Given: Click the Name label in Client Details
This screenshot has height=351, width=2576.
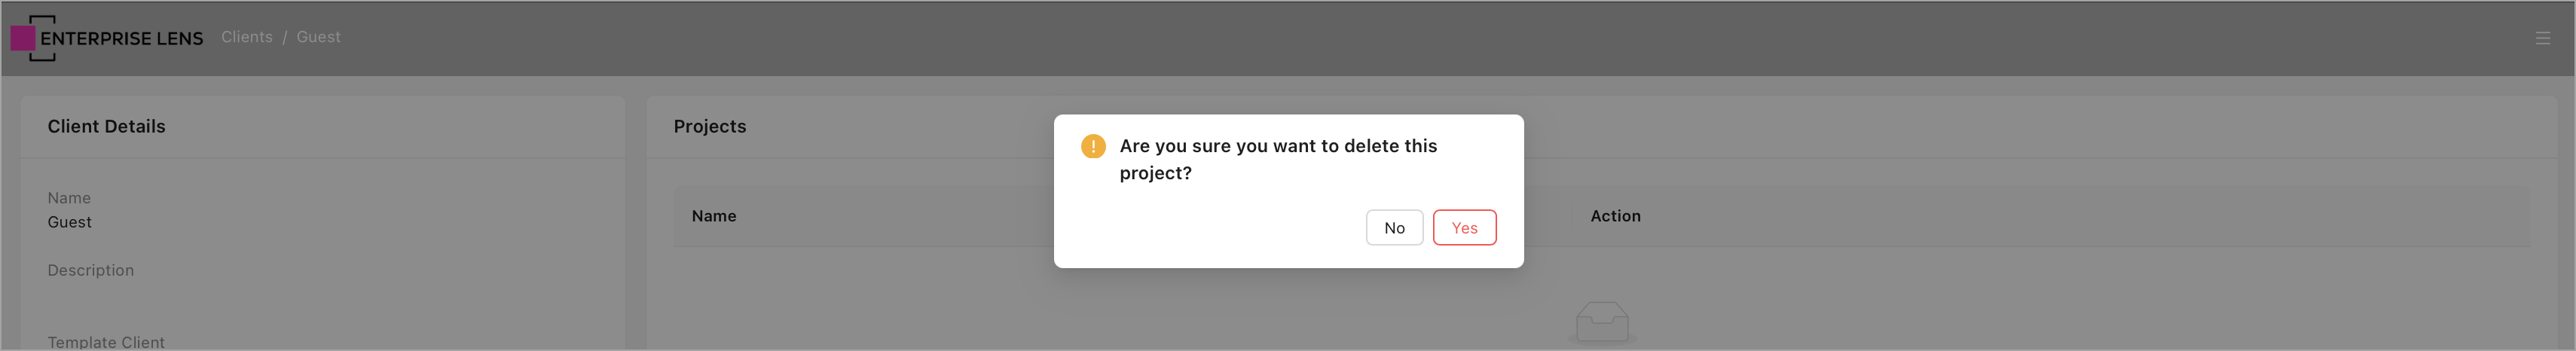Looking at the screenshot, I should pos(69,198).
